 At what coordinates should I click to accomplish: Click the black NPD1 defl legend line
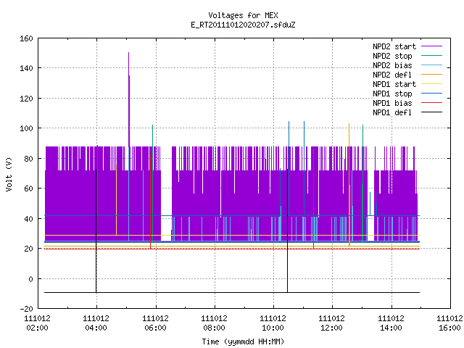[431, 112]
